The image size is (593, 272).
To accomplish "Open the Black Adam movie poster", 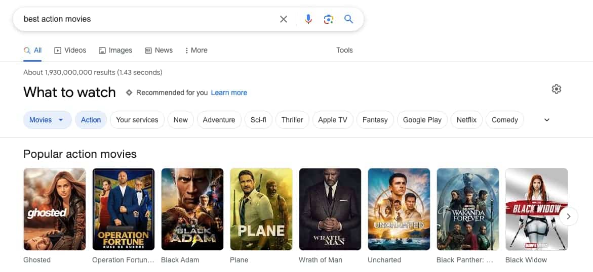I will [192, 209].
